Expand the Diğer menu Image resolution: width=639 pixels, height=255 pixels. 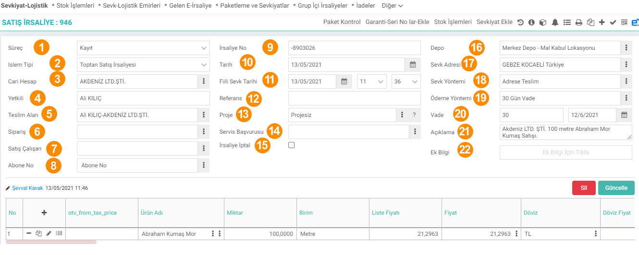pyautogui.click(x=392, y=5)
